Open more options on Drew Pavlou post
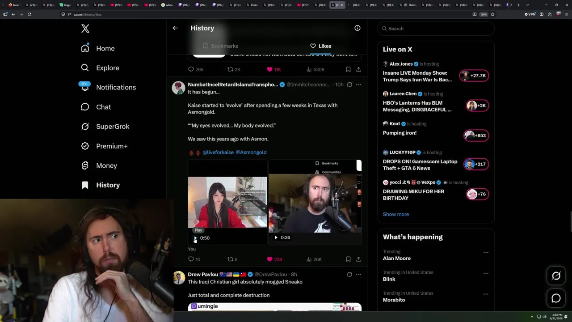572x322 pixels. [x=358, y=275]
